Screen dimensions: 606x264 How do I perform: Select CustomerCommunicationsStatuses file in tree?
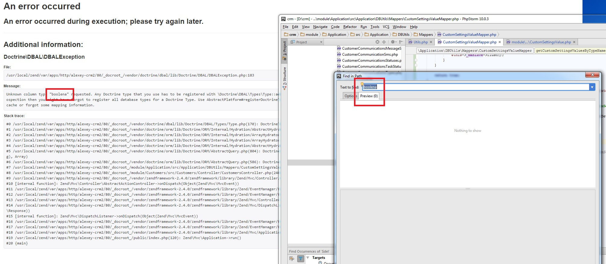[369, 61]
